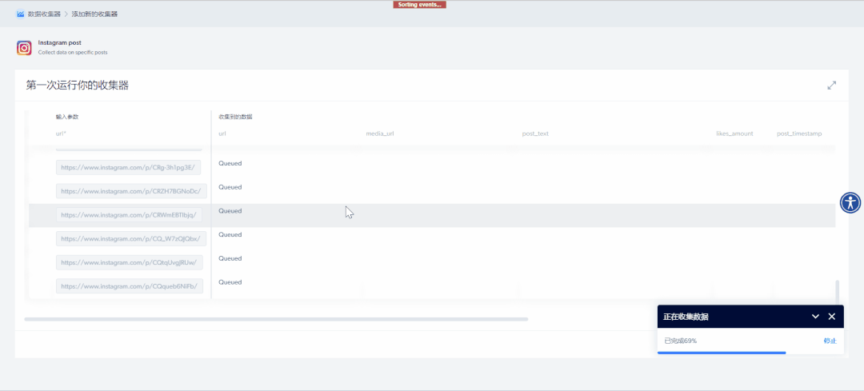Viewport: 864px width, 391px height.
Task: Click 停止 to stop data collection
Action: coord(830,341)
